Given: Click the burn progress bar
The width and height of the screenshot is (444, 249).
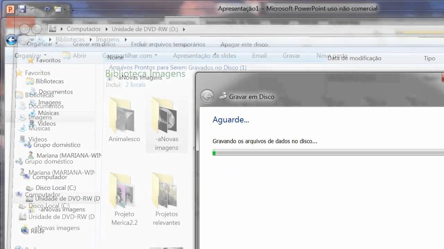Looking at the screenshot, I should [x=328, y=153].
